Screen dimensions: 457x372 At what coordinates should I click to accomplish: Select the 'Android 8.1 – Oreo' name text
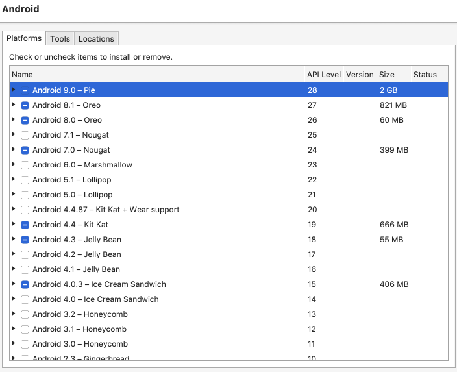point(66,105)
